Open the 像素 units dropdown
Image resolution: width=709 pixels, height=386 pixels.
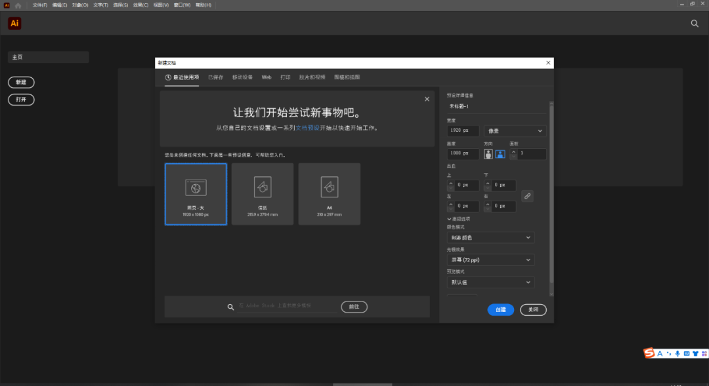[x=515, y=131]
